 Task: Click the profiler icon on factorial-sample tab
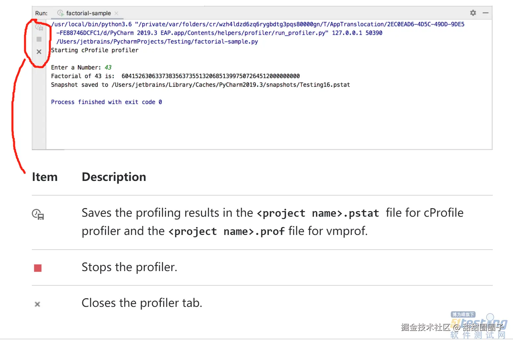[x=60, y=13]
